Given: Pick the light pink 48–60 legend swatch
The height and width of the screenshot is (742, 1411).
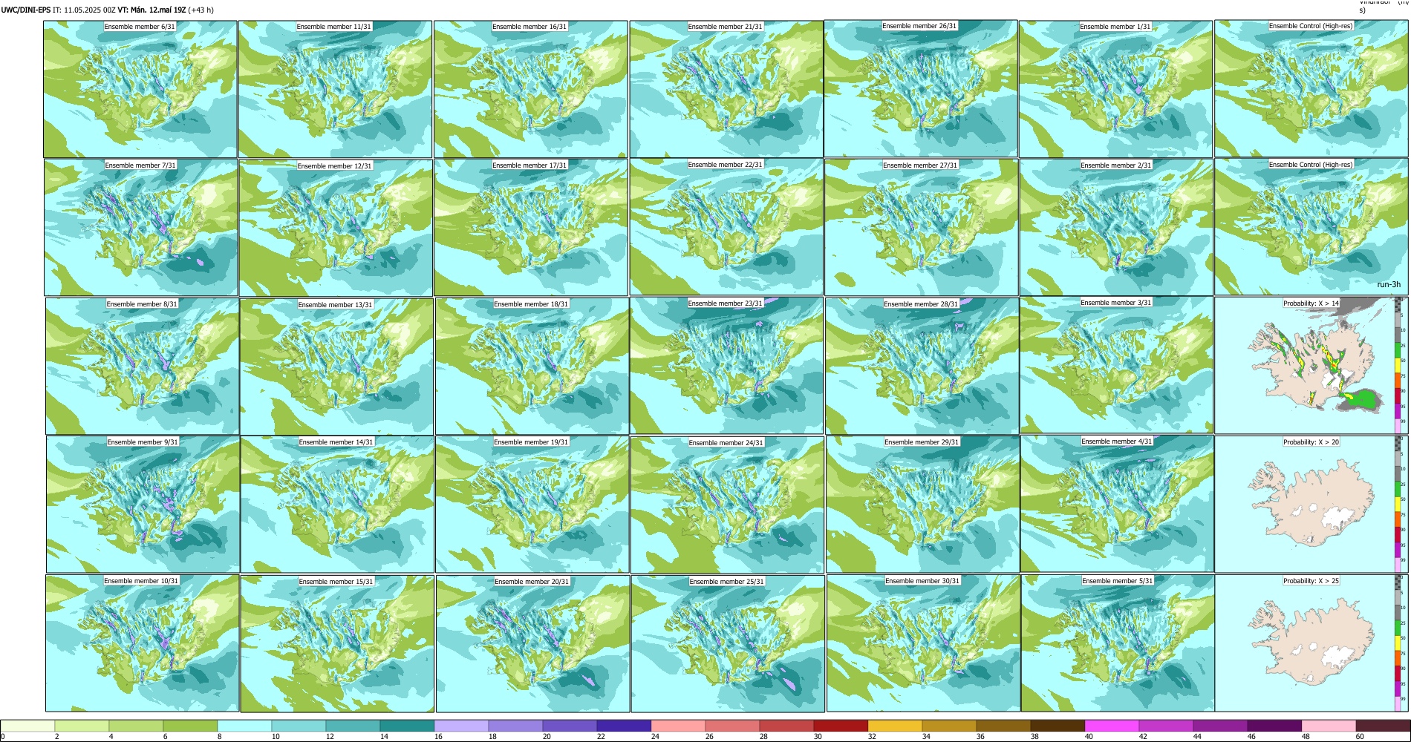Looking at the screenshot, I should click(1329, 726).
